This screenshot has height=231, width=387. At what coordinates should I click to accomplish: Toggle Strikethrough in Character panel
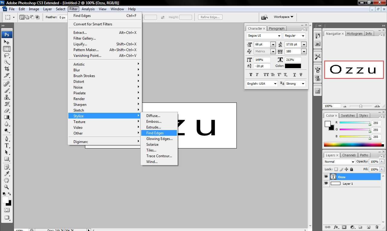coord(301,75)
